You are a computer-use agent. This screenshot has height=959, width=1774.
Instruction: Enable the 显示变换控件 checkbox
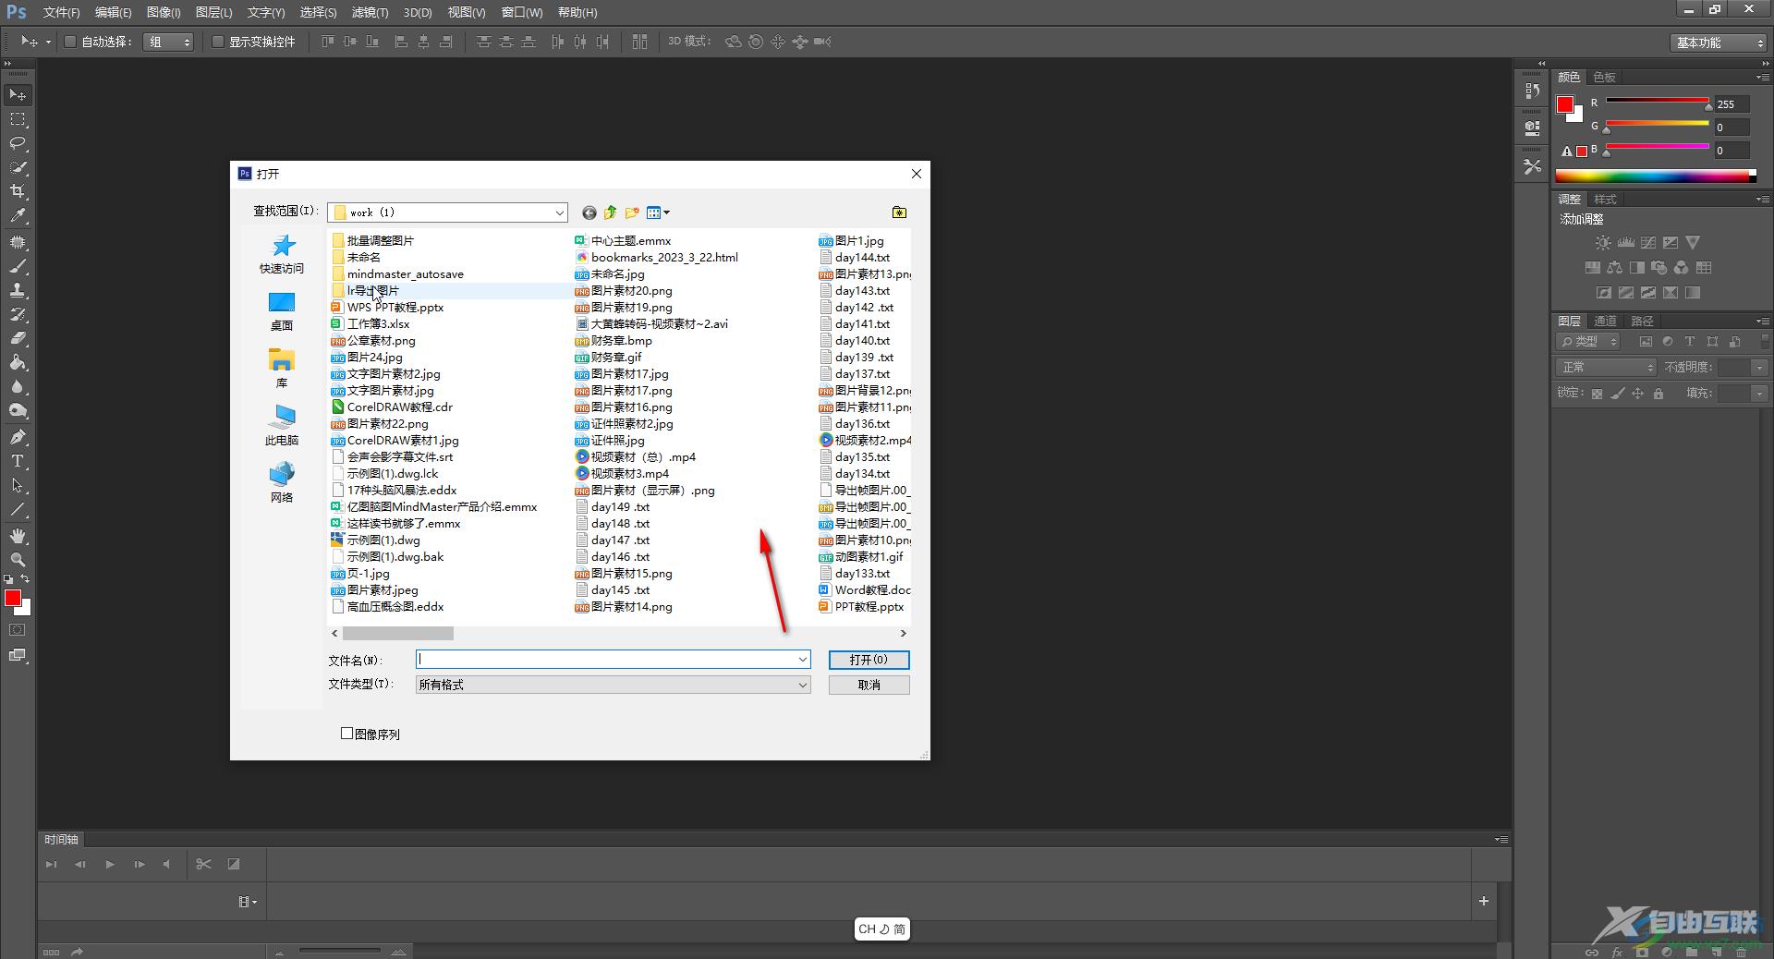(218, 42)
